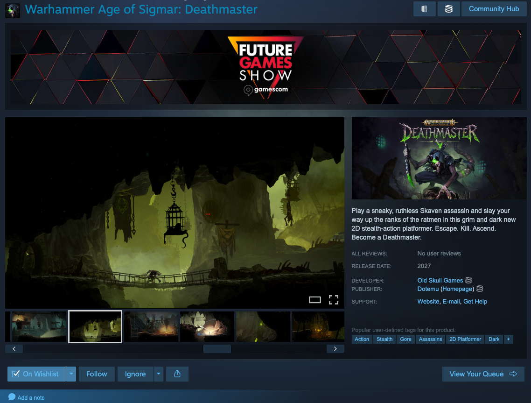
Task: Open the Get Help link
Action: [x=475, y=301]
